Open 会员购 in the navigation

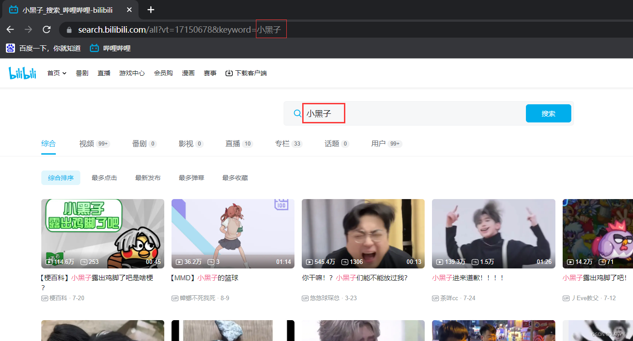[x=163, y=73]
